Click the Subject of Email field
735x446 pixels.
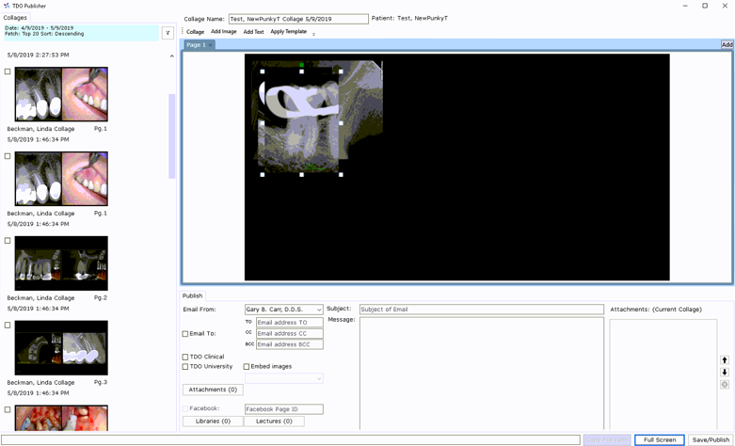click(480, 310)
